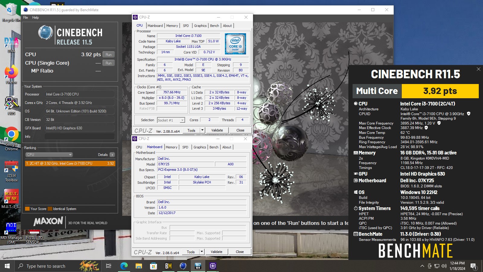Click Validate in upper CPU-Z window
This screenshot has width=483, height=272.
tap(217, 130)
